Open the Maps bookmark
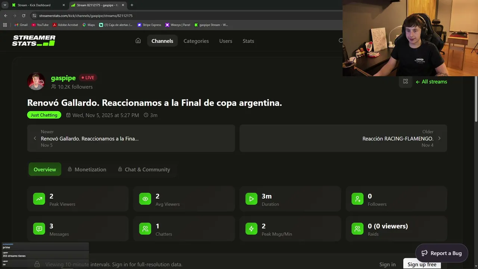478x269 pixels. point(89,25)
